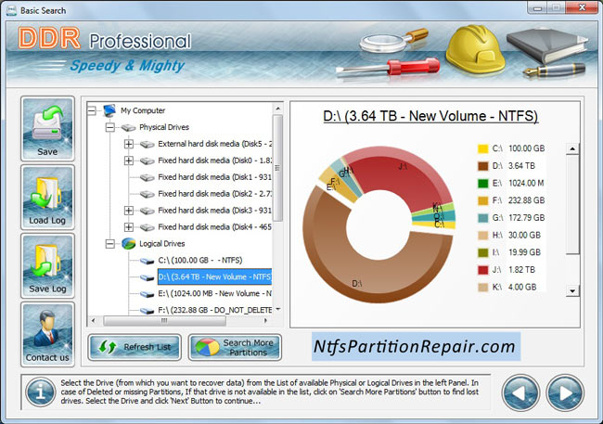Expand External hard disk media Disk5
The image size is (603, 424).
coord(129,144)
